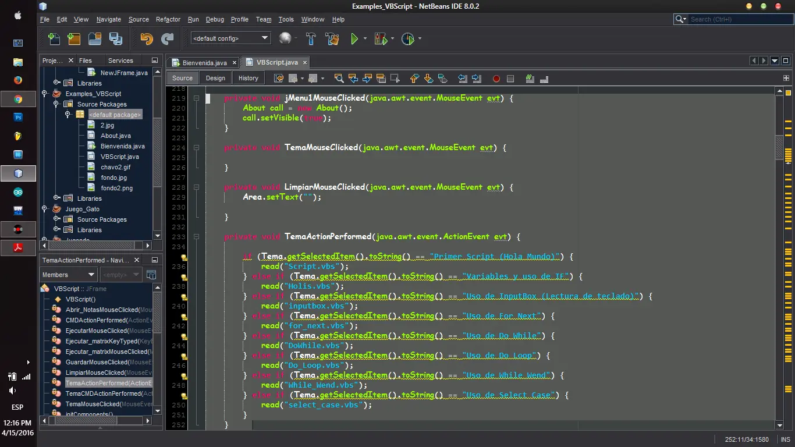Collapse code fold at TemaActionPerformed method
The image size is (795, 447).
point(197,237)
